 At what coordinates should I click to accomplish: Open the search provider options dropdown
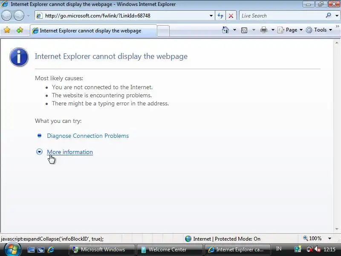(x=337, y=16)
